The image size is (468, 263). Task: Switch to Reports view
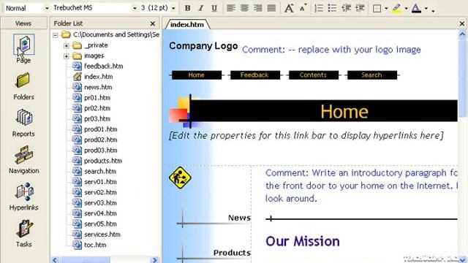pos(23,123)
